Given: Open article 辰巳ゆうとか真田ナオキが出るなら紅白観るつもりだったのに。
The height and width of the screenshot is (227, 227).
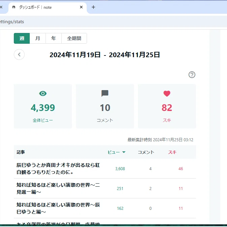Looking at the screenshot, I should click(x=58, y=169).
